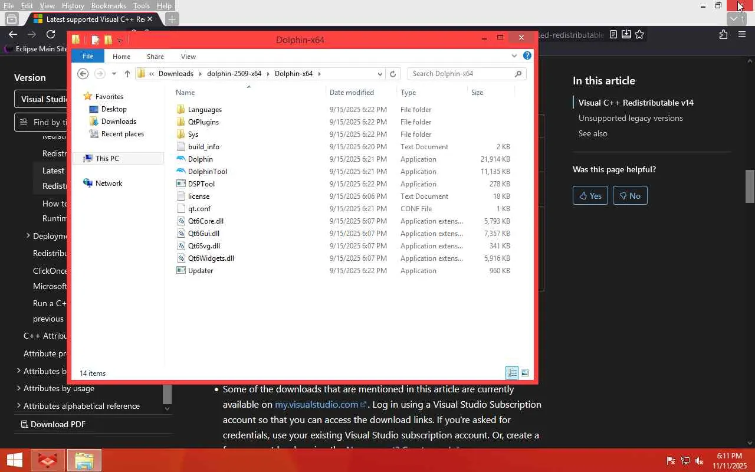Open the my.visualstudio.com link
Image resolution: width=755 pixels, height=472 pixels.
(321, 404)
